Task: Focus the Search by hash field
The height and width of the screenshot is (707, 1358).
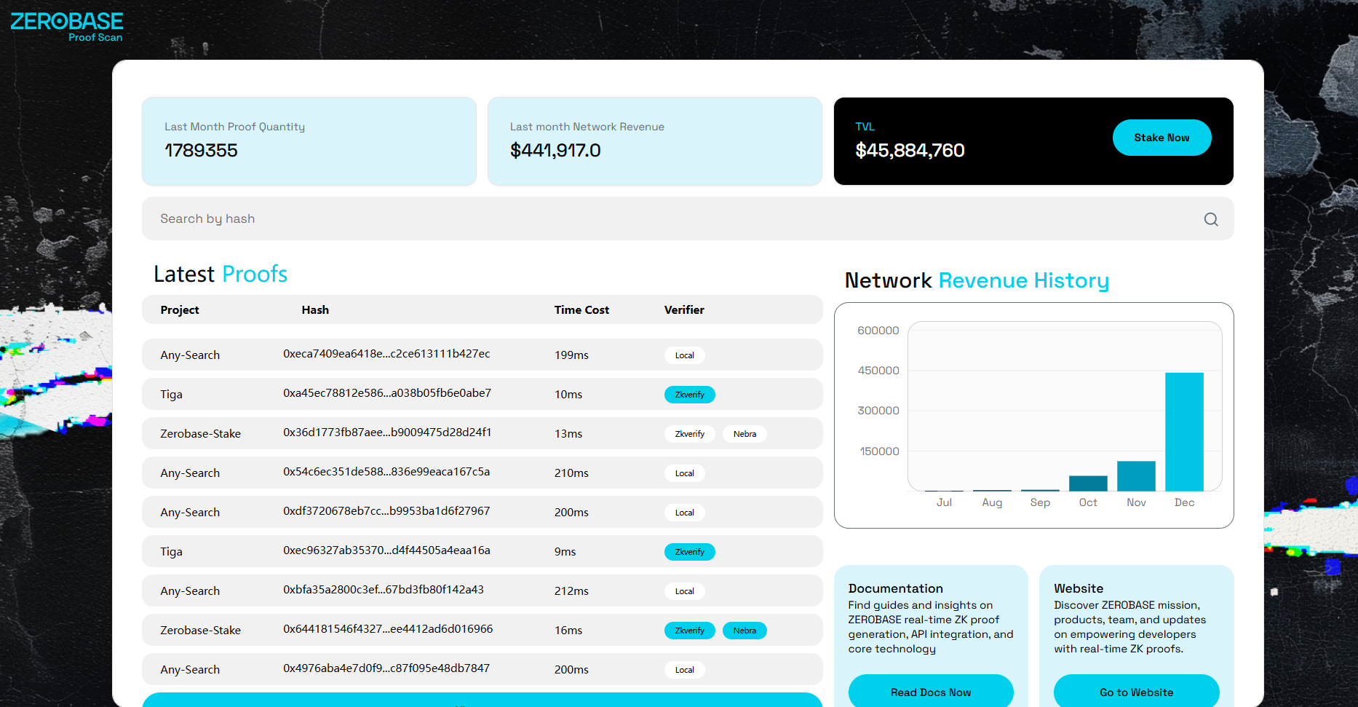Action: (688, 218)
